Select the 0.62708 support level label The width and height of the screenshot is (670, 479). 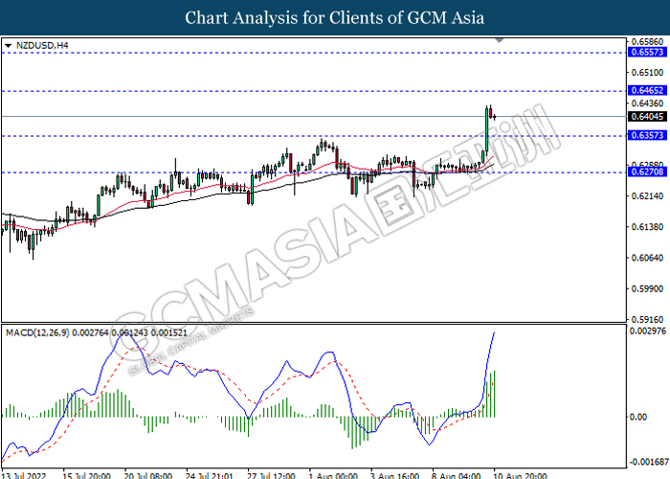click(x=647, y=171)
